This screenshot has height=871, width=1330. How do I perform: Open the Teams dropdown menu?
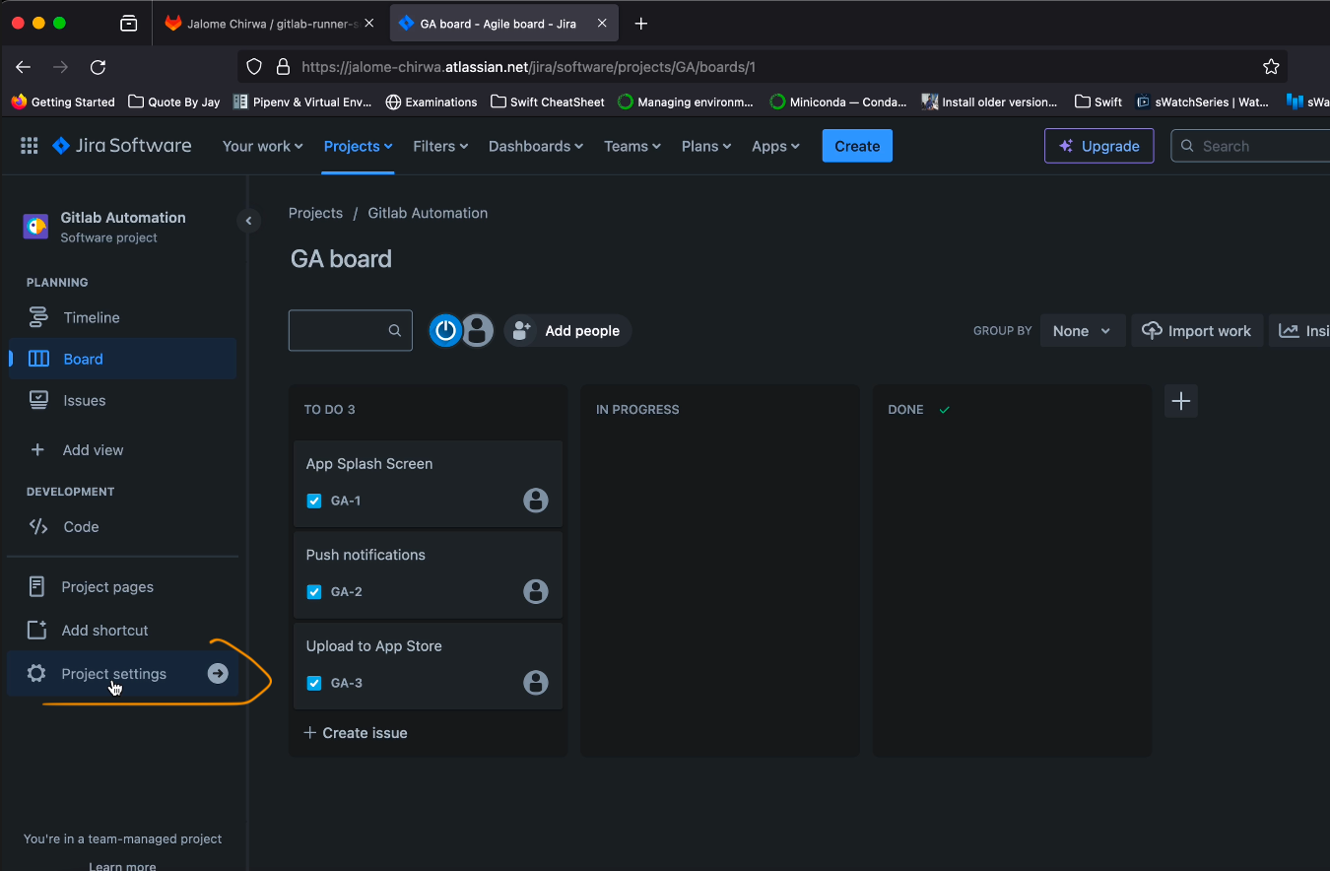[634, 146]
